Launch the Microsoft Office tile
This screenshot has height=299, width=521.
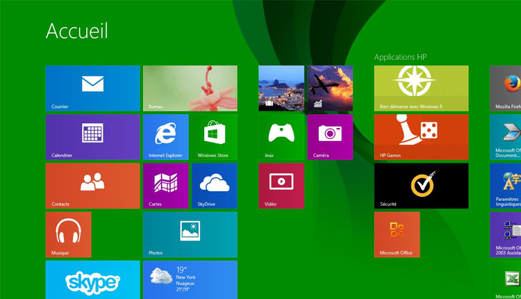click(x=397, y=234)
